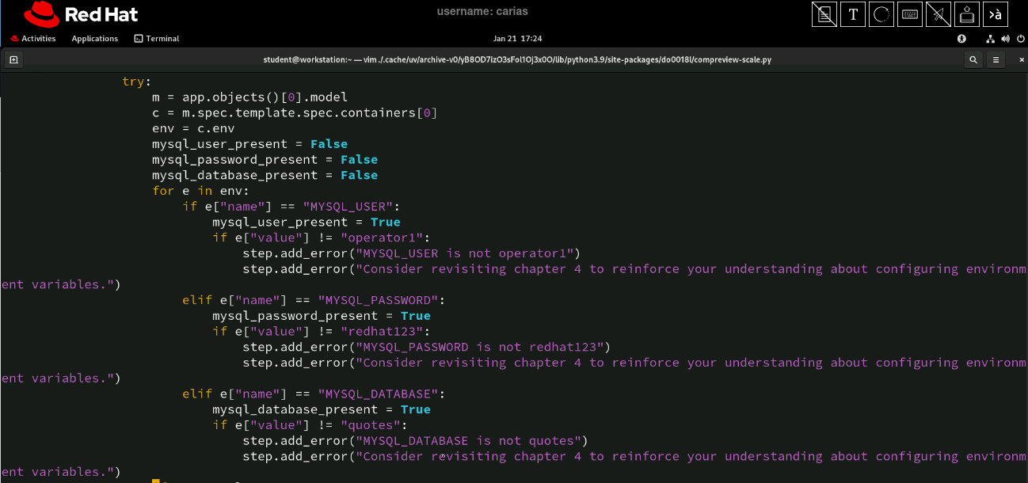Open the terminal hamburger menu
This screenshot has width=1028, height=483.
[996, 59]
